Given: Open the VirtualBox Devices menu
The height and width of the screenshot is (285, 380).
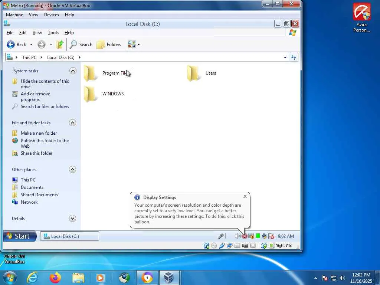Looking at the screenshot, I should (x=51, y=15).
